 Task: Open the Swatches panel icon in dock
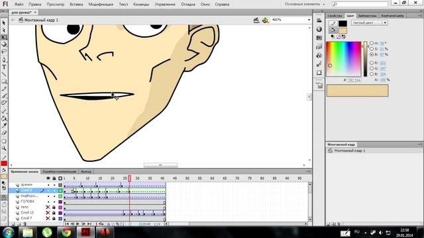[319, 38]
